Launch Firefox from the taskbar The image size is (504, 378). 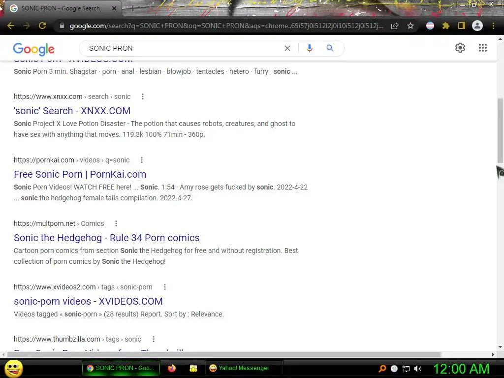click(172, 368)
